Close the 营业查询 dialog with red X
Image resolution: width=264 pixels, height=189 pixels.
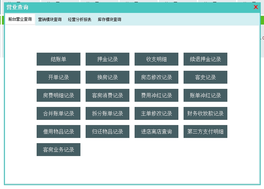pyautogui.click(x=256, y=7)
